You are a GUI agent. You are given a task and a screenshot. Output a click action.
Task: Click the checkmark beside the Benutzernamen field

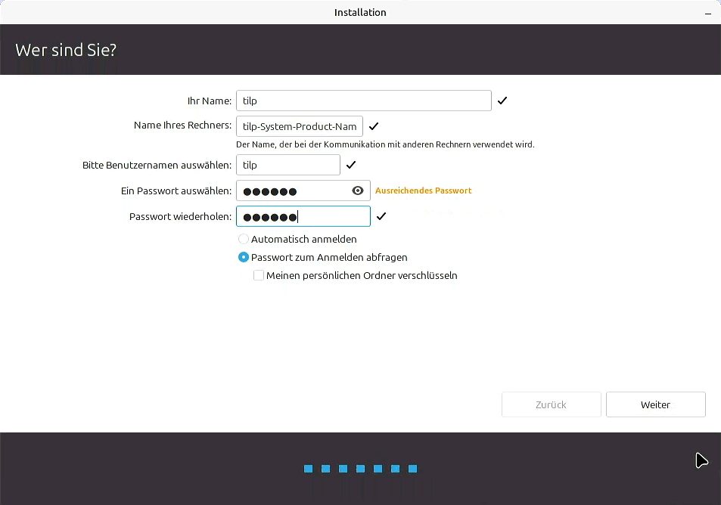(x=351, y=165)
